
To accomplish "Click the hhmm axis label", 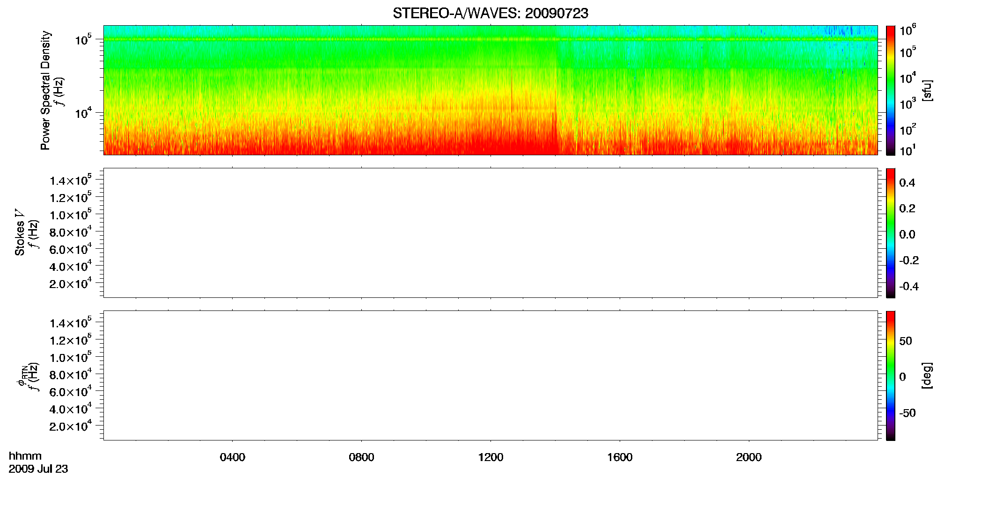I will (25, 456).
